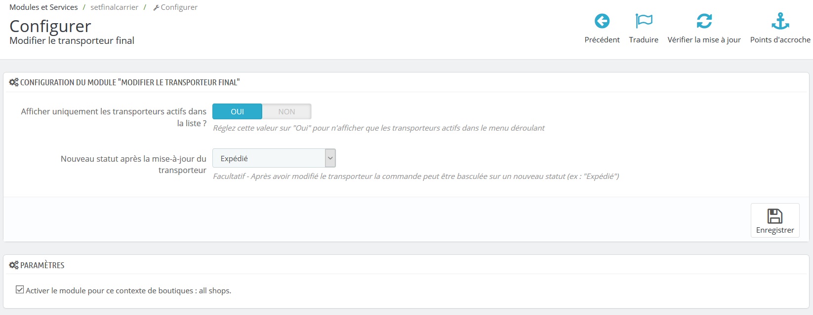The width and height of the screenshot is (813, 315).
Task: Click the Traduire link text
Action: coord(643,39)
